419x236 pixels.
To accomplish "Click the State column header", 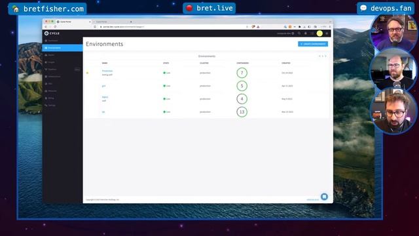I will 166,63.
